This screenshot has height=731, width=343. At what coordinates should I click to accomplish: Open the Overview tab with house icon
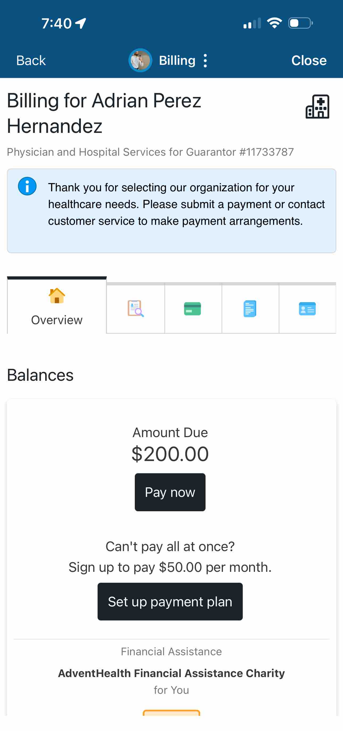(x=57, y=305)
